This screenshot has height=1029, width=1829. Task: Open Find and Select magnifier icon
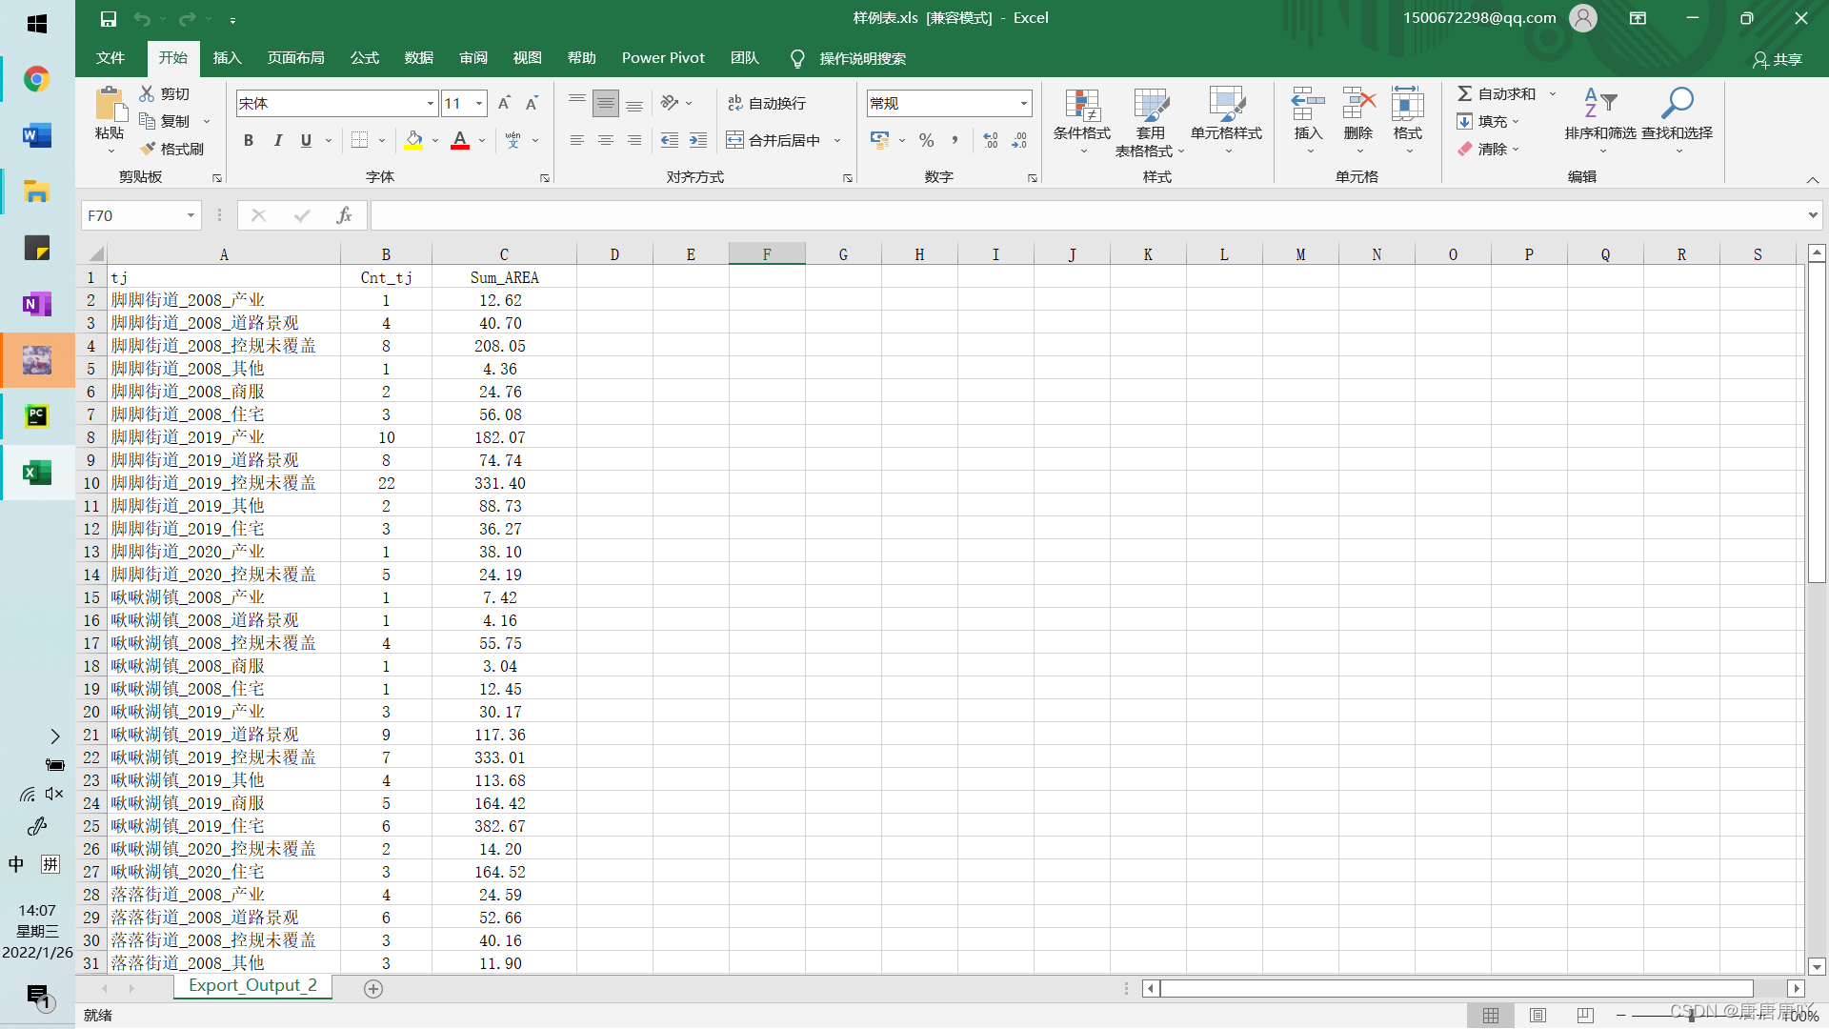[x=1677, y=103]
